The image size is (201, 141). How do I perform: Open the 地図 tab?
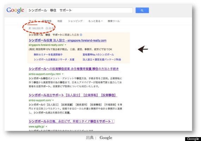tap(60, 21)
